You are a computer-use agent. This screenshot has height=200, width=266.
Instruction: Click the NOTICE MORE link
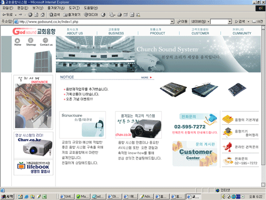[146, 77]
